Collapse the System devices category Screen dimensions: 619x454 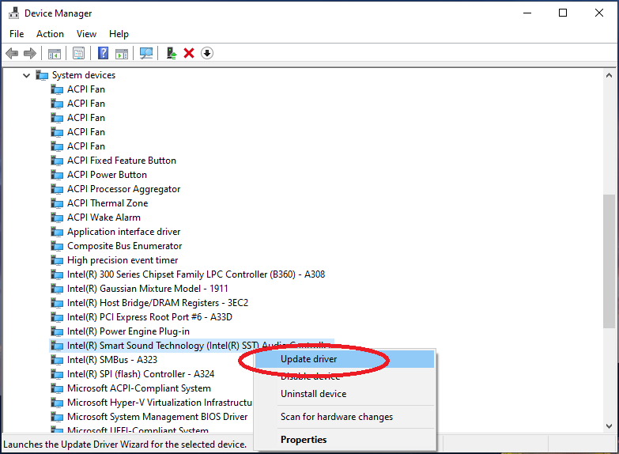click(26, 75)
